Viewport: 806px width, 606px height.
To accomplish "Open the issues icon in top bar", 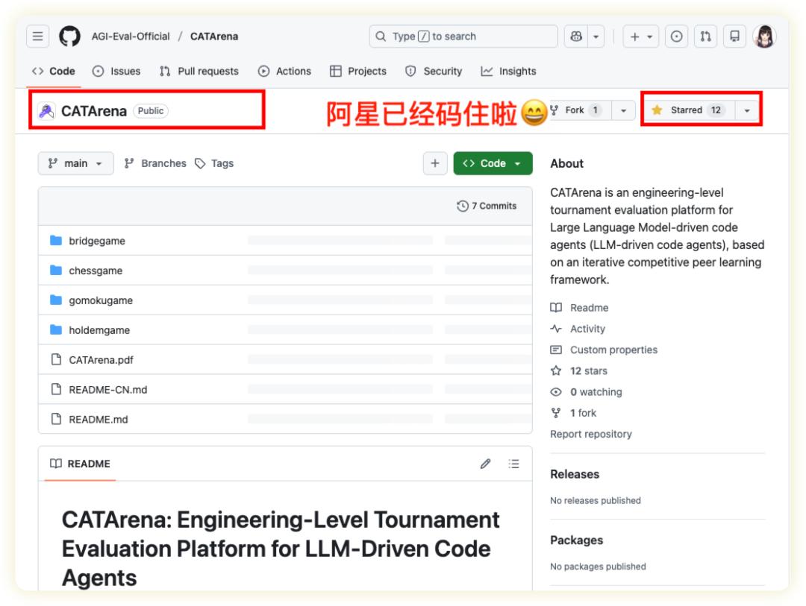I will [x=677, y=37].
